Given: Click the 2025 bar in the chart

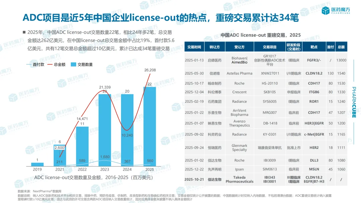Looking at the screenshot, I should [x=150, y=126].
